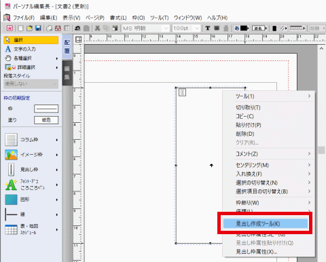Open the 紙色 fill color toolbar dropdown

[x=259, y=29]
